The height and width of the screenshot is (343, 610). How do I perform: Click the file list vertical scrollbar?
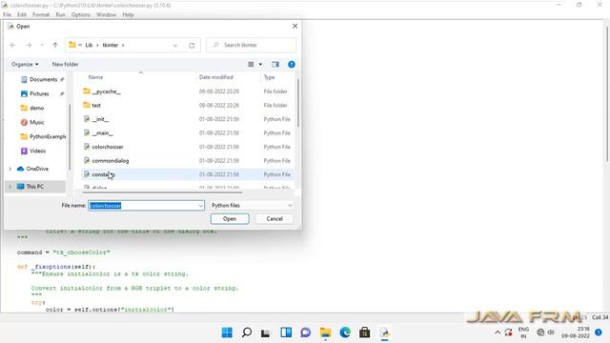(298, 103)
